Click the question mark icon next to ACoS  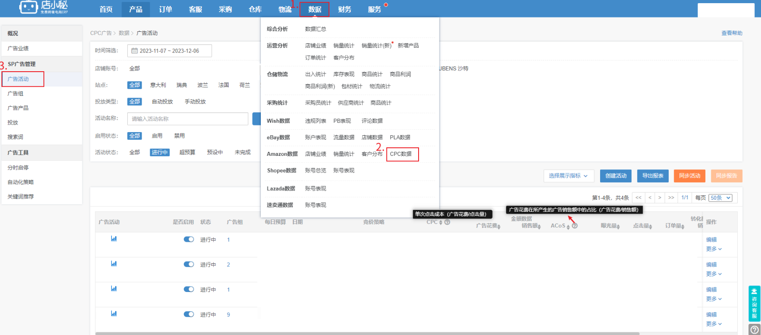point(575,226)
